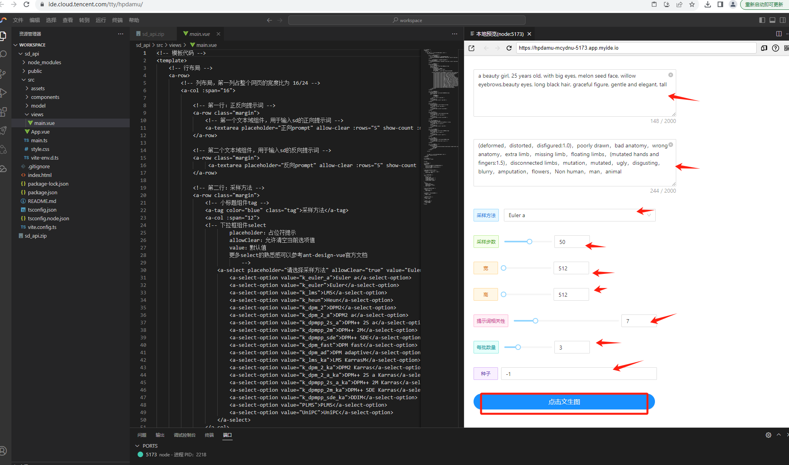Click the preview help question icon
Viewport: 789px width, 465px height.
[x=775, y=48]
